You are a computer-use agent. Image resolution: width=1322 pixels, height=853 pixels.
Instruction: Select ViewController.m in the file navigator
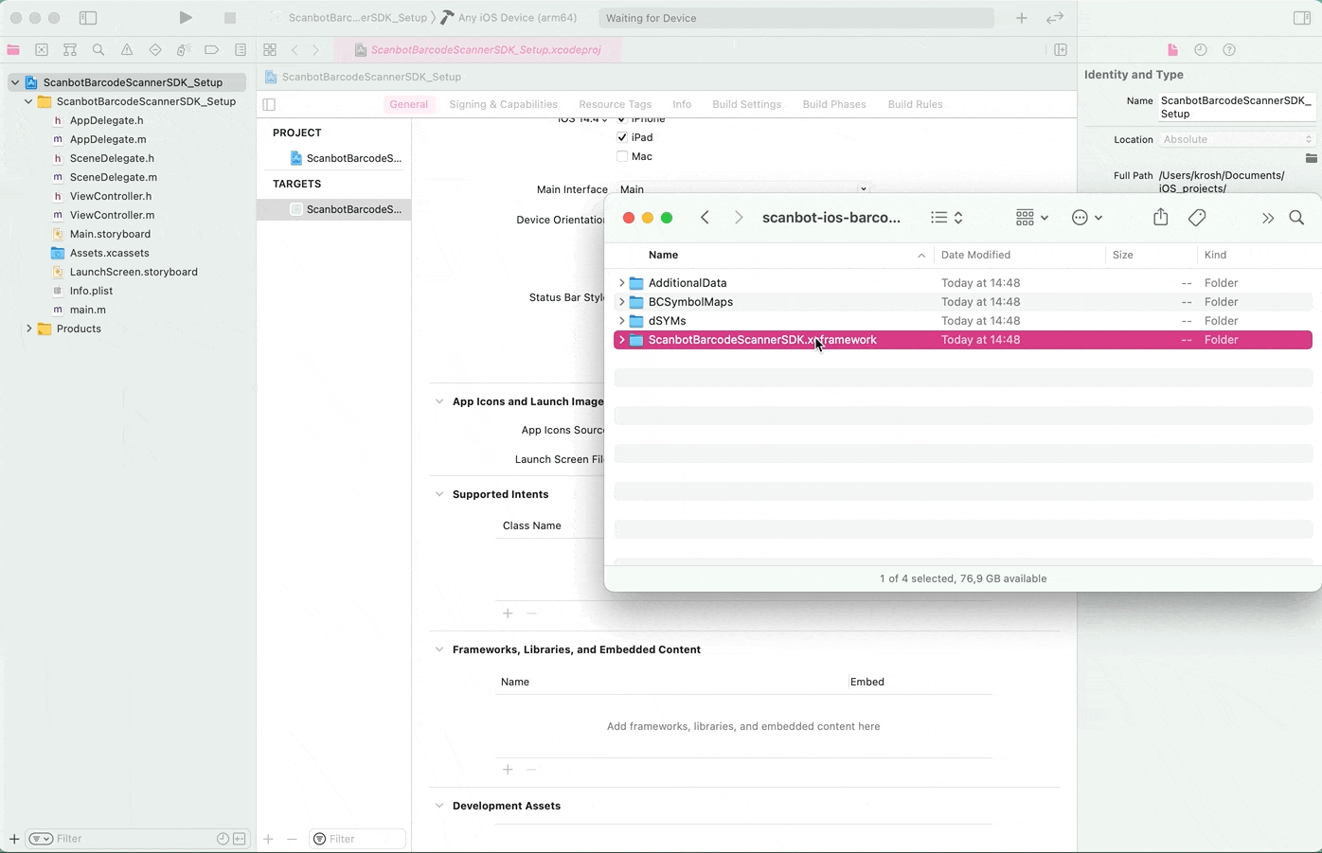(x=112, y=215)
